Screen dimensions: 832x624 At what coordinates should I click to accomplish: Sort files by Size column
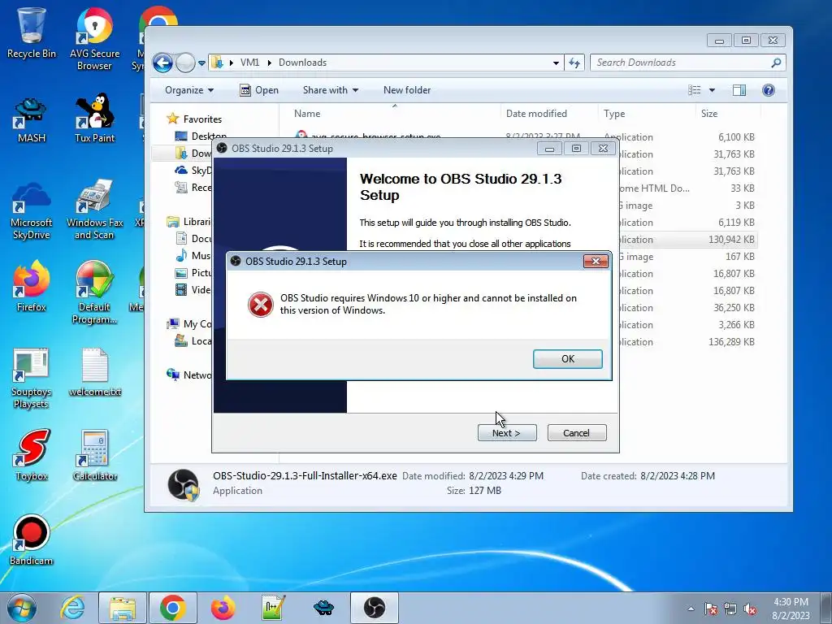click(727, 114)
